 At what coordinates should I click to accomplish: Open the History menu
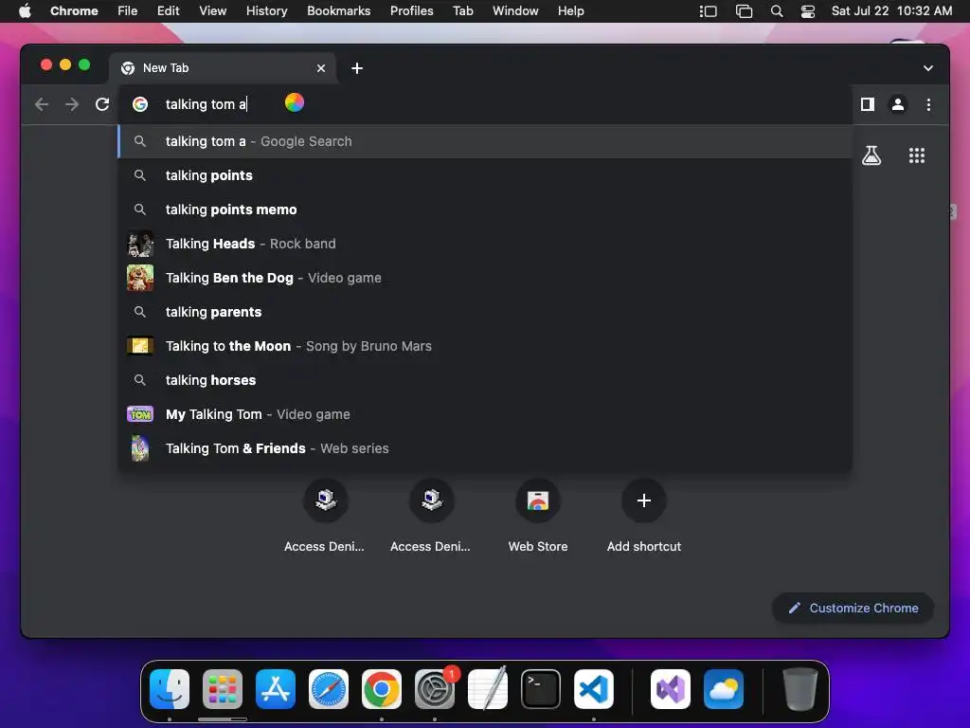point(266,10)
